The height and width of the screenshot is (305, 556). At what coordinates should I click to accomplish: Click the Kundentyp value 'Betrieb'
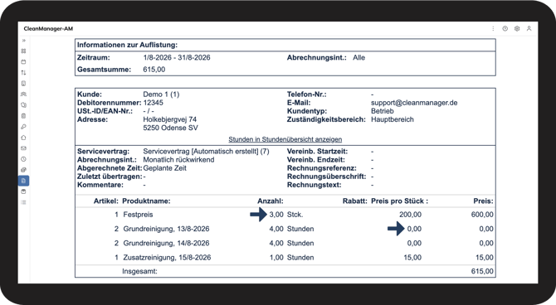383,111
